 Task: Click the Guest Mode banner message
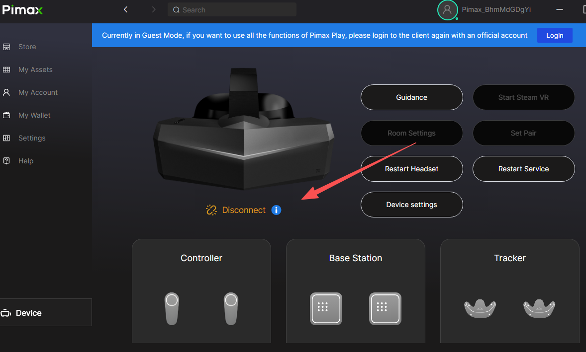pyautogui.click(x=315, y=35)
